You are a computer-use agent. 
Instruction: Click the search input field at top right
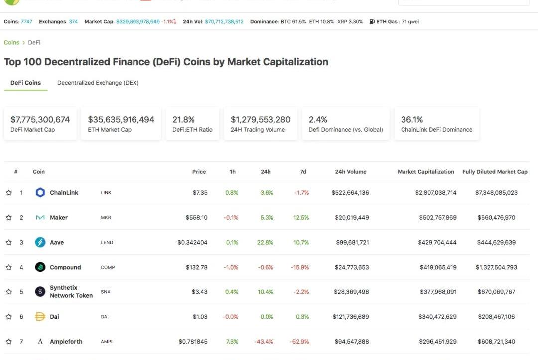pos(463,1)
